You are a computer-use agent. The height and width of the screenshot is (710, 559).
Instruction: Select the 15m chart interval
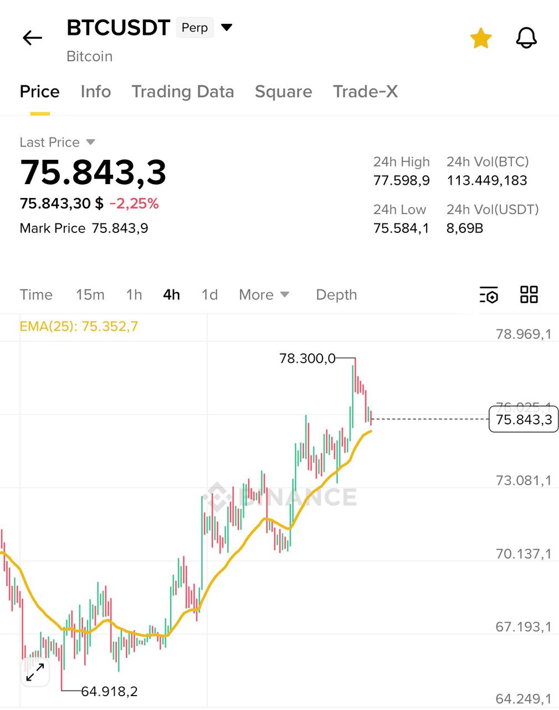click(x=90, y=295)
